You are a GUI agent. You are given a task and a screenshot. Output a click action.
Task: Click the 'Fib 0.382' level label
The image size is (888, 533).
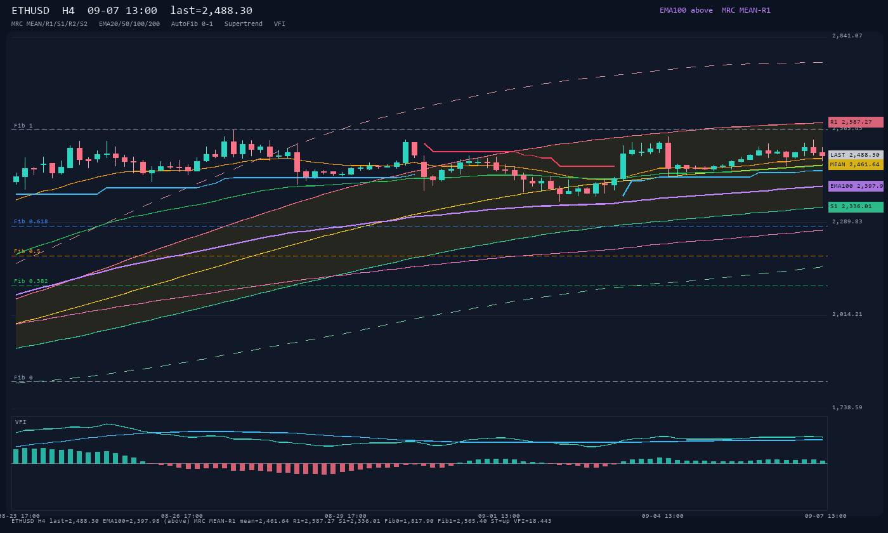pos(31,281)
